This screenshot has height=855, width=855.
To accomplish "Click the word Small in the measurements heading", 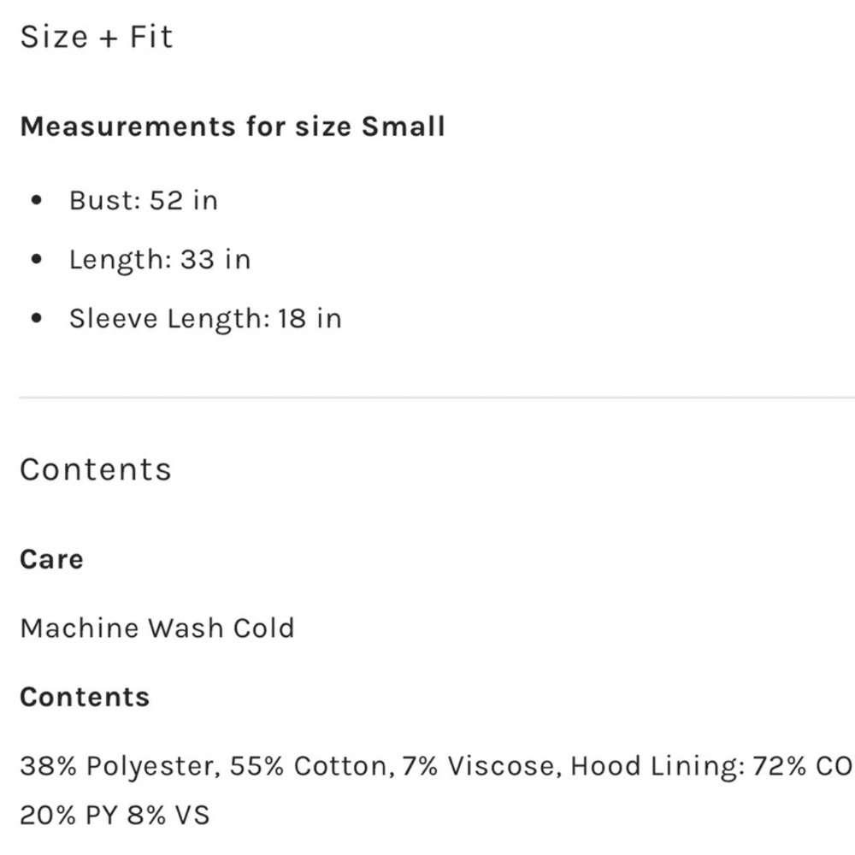I will pos(403,127).
